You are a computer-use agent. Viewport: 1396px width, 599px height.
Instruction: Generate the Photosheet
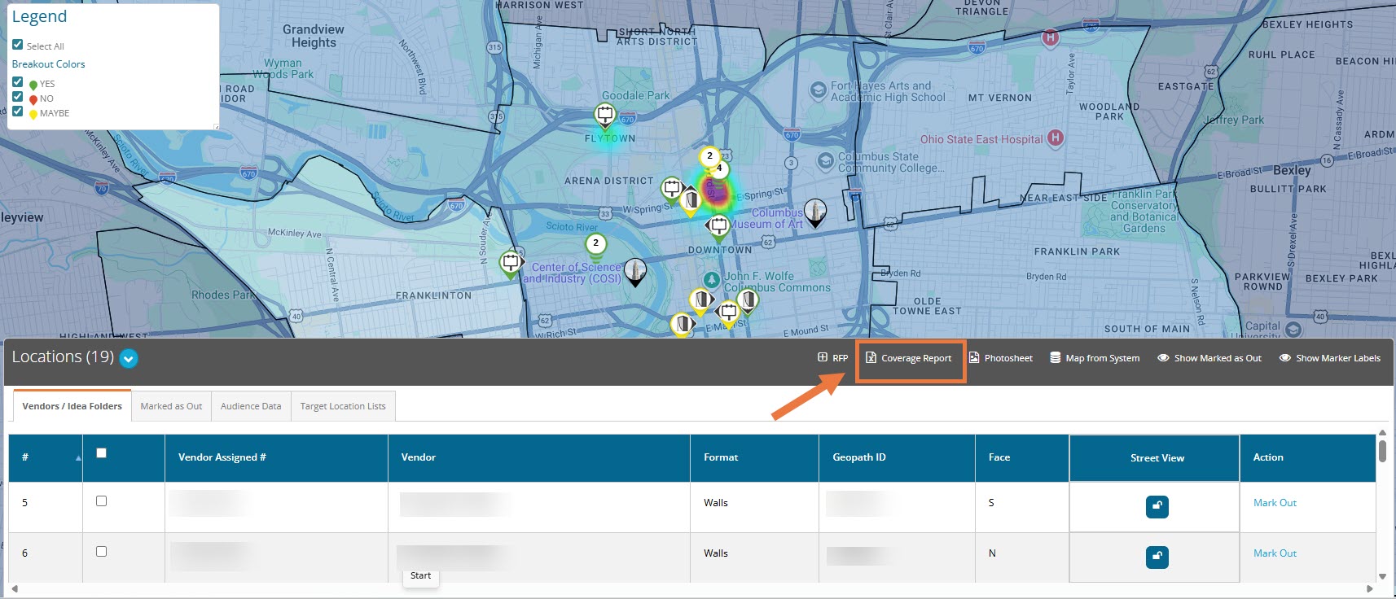[1000, 358]
